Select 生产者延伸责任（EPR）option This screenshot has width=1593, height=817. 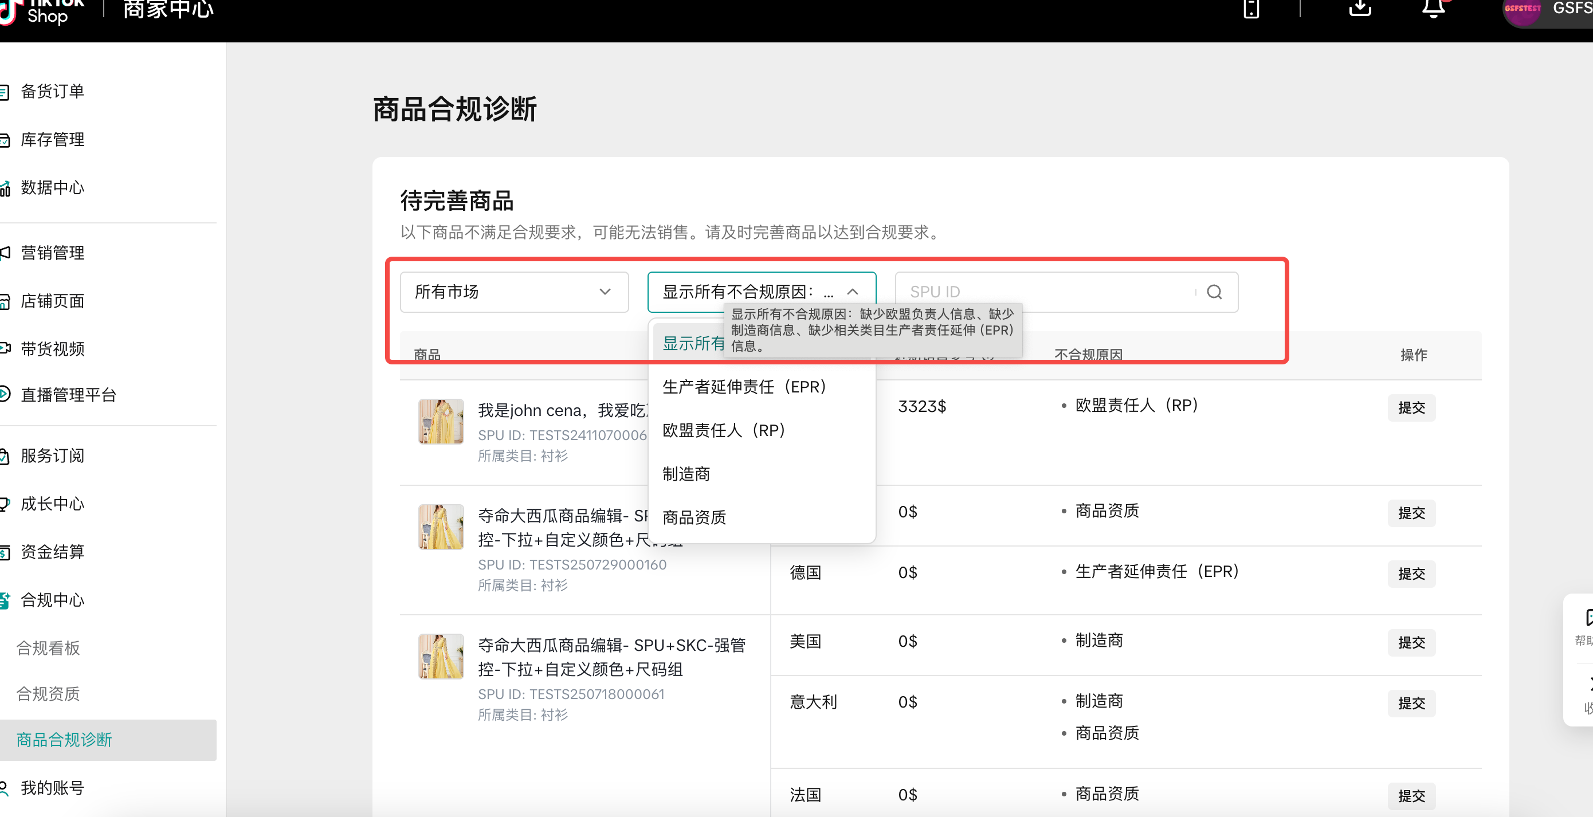click(744, 387)
